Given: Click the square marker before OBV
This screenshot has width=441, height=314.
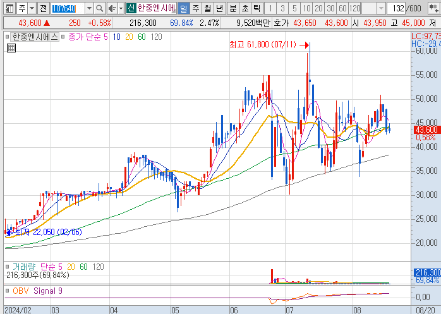Looking at the screenshot, I should click(x=8, y=291).
